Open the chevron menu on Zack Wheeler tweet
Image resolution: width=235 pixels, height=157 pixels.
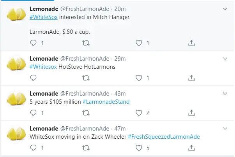[225, 129]
